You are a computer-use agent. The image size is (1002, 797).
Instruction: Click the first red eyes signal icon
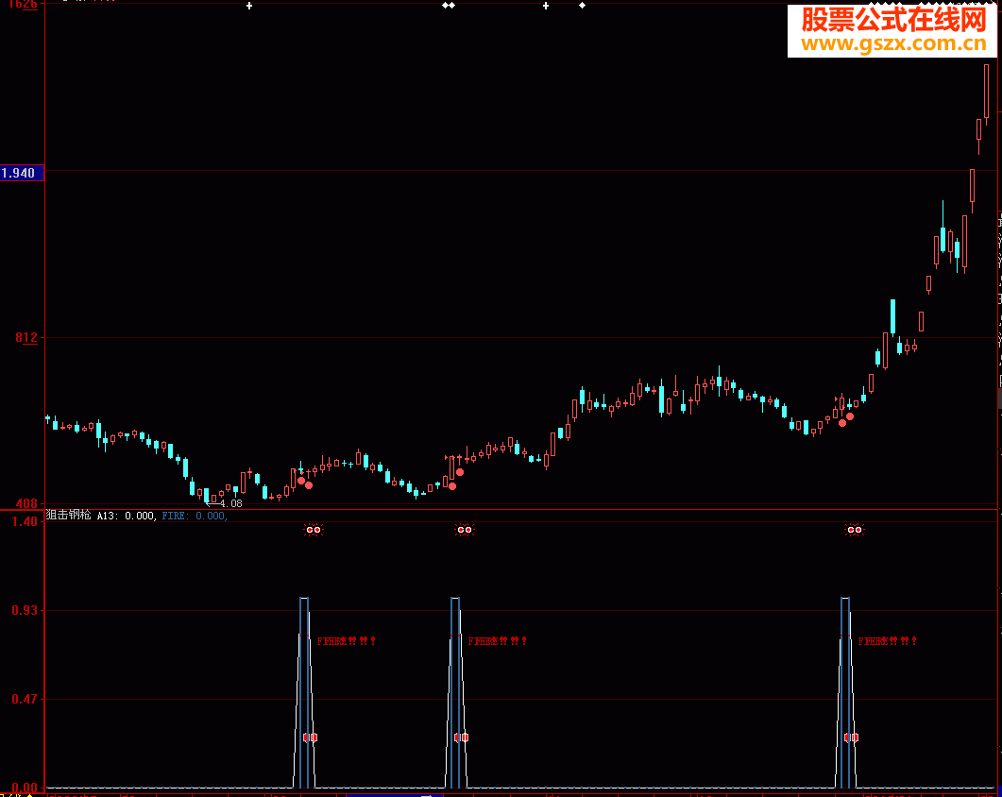coord(314,529)
